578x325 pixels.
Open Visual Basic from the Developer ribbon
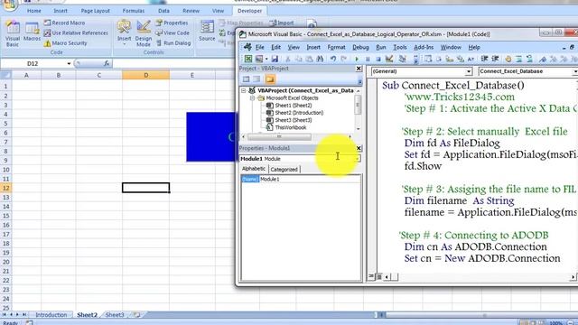13,34
